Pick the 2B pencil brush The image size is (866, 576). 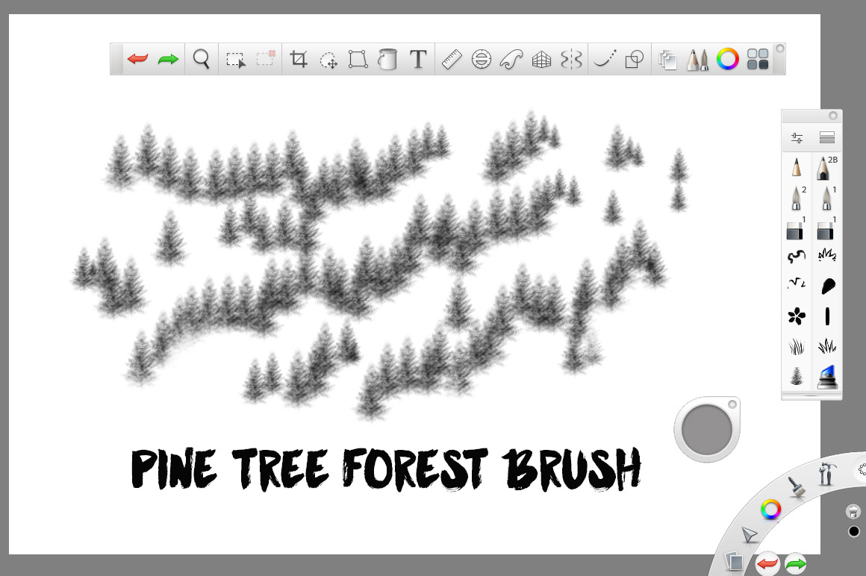[x=825, y=168]
